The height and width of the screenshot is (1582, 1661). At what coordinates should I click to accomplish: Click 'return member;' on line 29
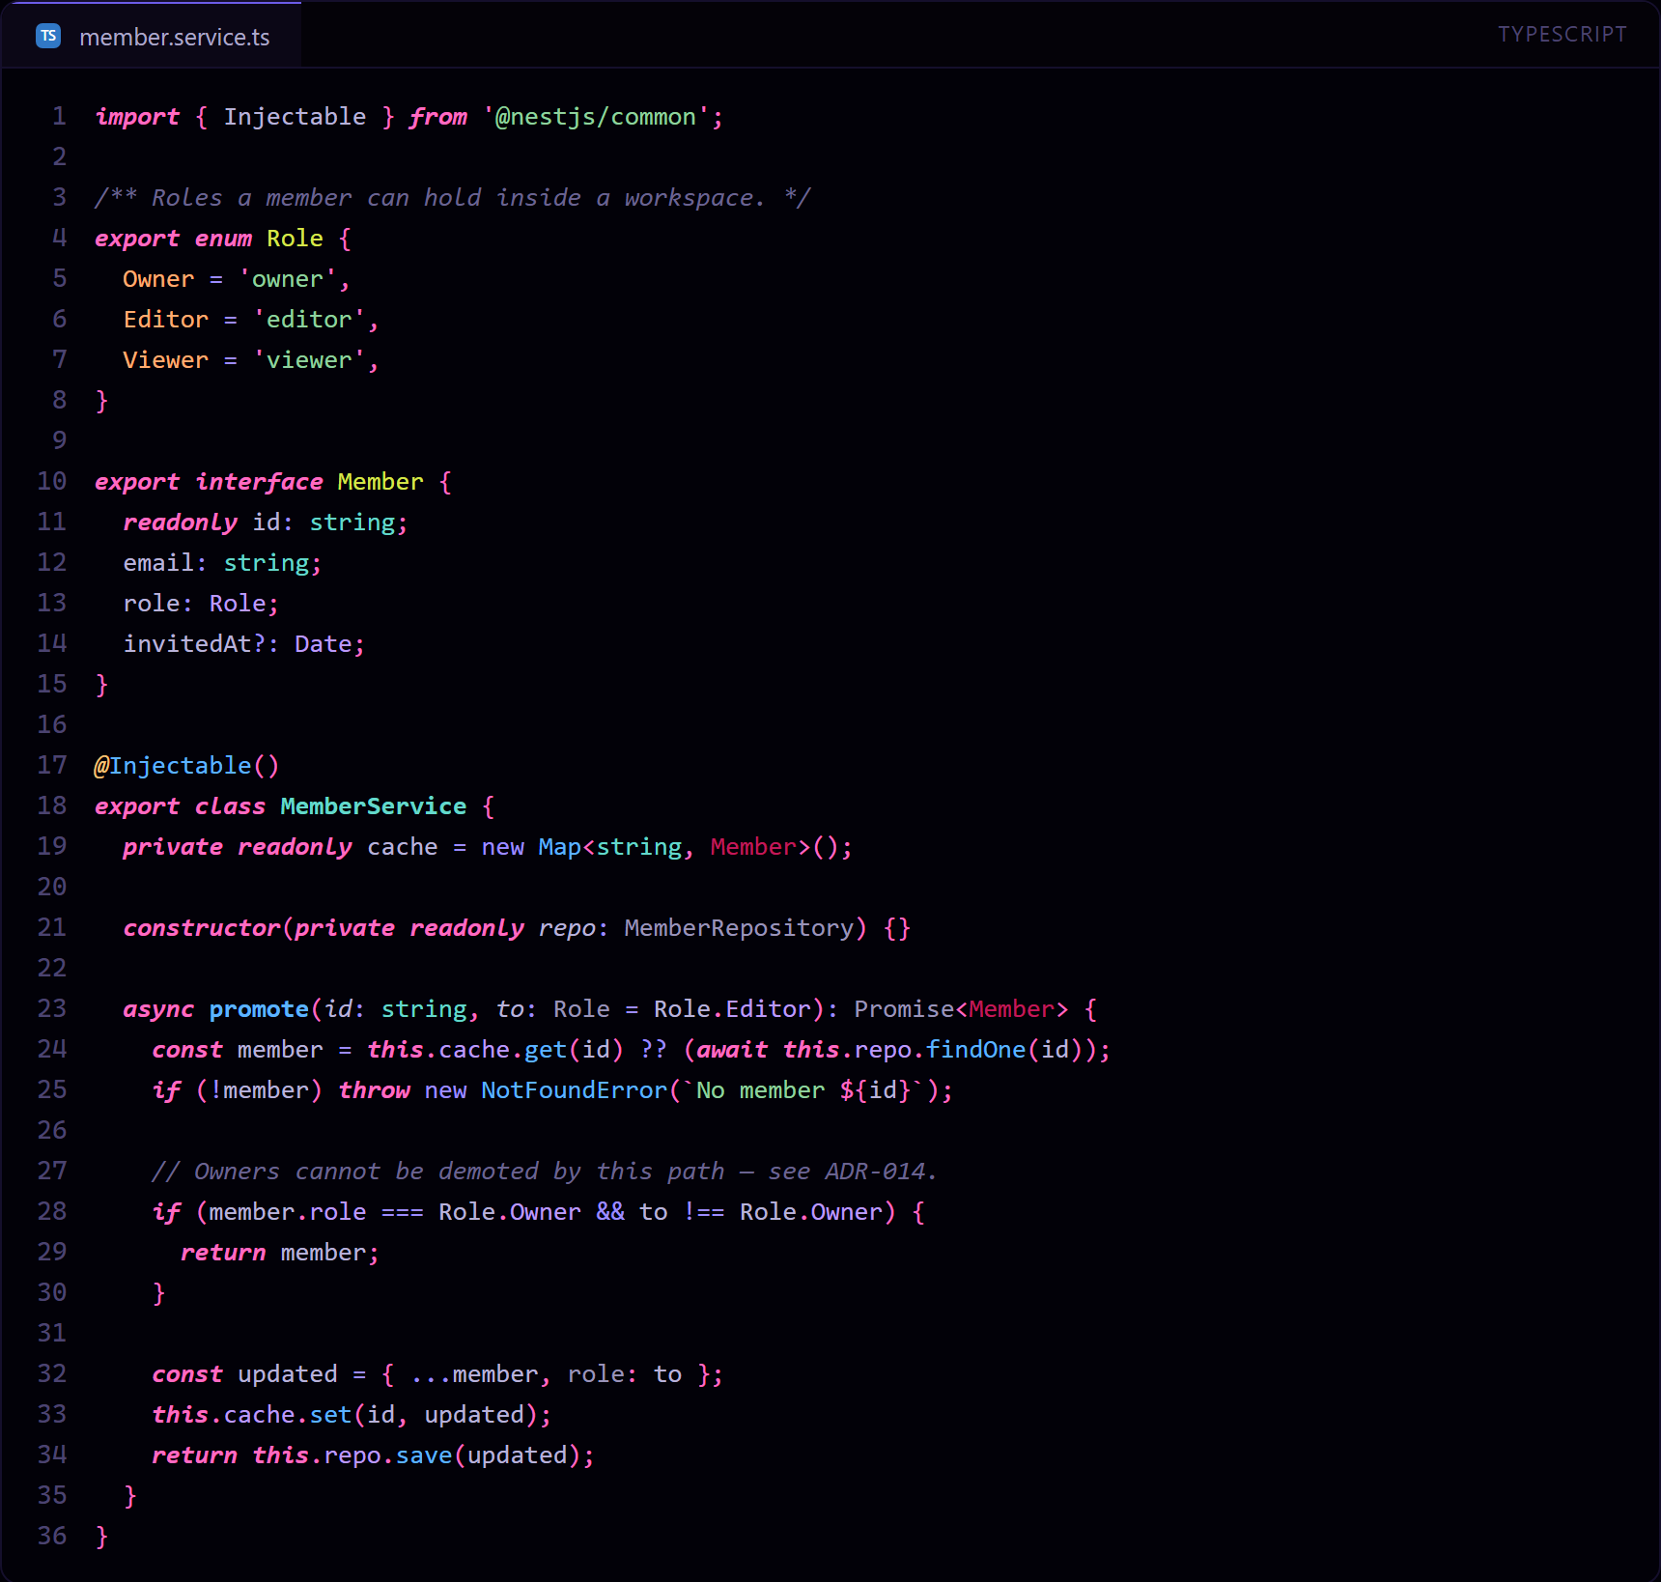[280, 1253]
